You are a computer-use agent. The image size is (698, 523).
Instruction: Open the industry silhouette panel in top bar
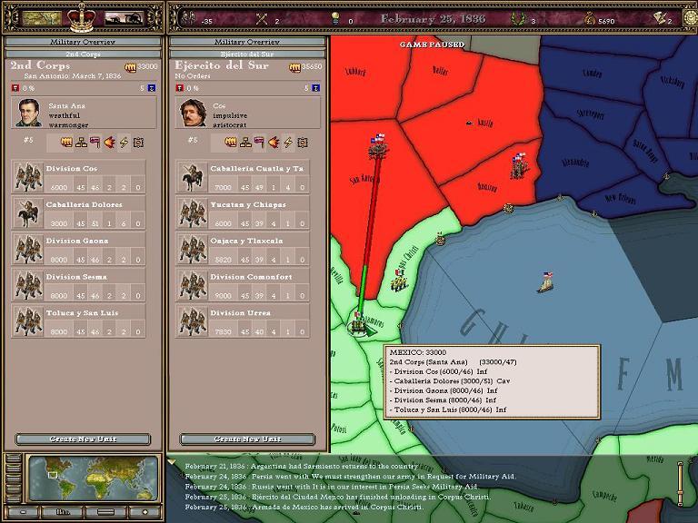coord(124,18)
